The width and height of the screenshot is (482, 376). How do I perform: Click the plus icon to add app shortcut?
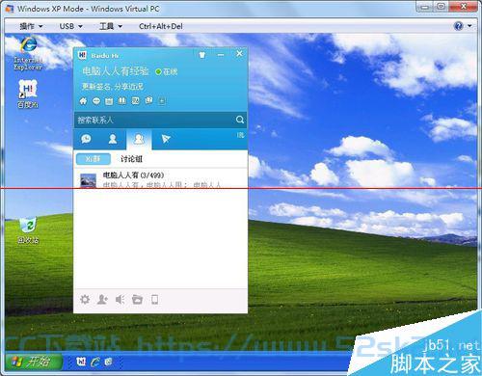coord(162,101)
